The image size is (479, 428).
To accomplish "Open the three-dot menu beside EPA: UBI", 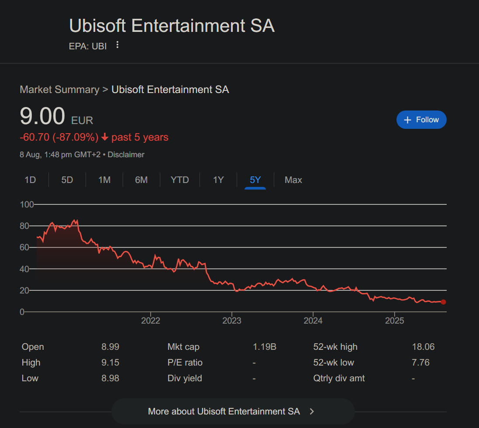I will [117, 45].
